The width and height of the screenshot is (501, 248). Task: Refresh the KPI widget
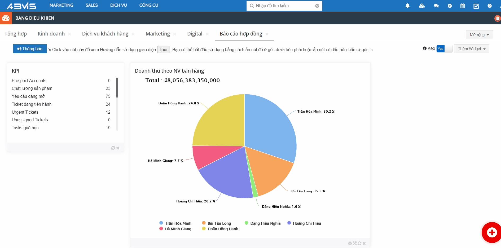[113, 148]
